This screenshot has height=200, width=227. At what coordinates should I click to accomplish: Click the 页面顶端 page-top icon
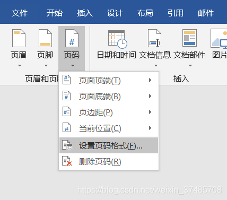67,80
